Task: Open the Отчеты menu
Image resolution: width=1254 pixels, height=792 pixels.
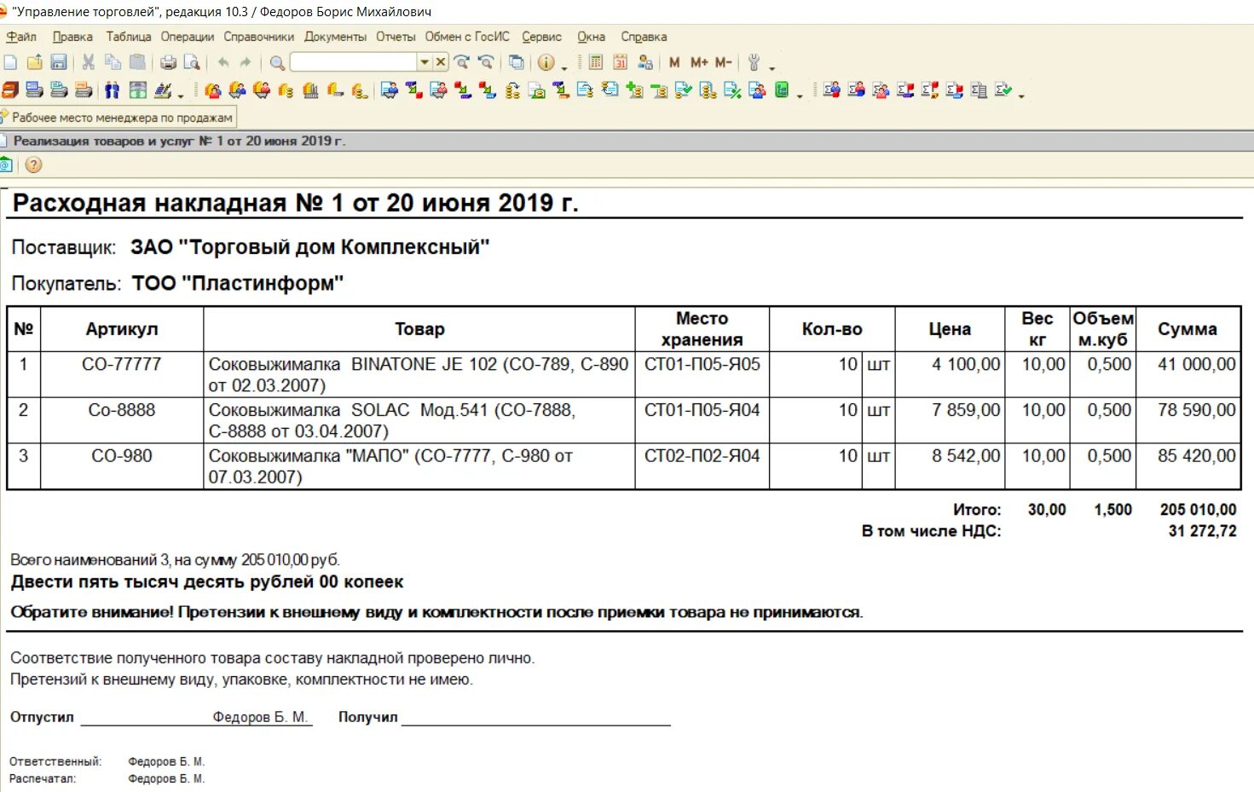Action: coord(396,37)
